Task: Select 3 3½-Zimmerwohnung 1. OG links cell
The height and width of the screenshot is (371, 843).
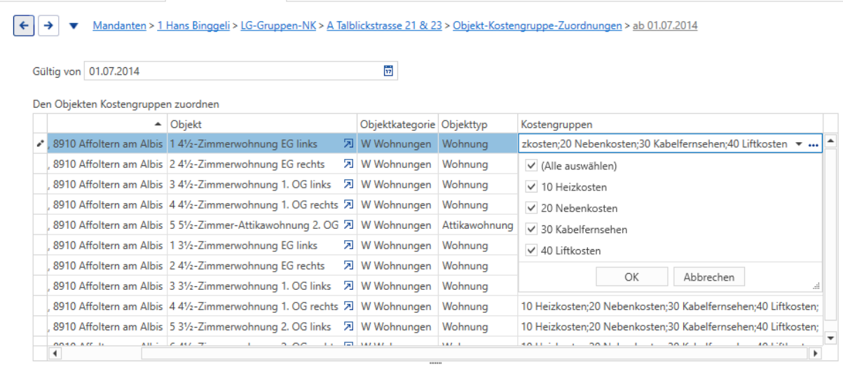Action: (261, 286)
